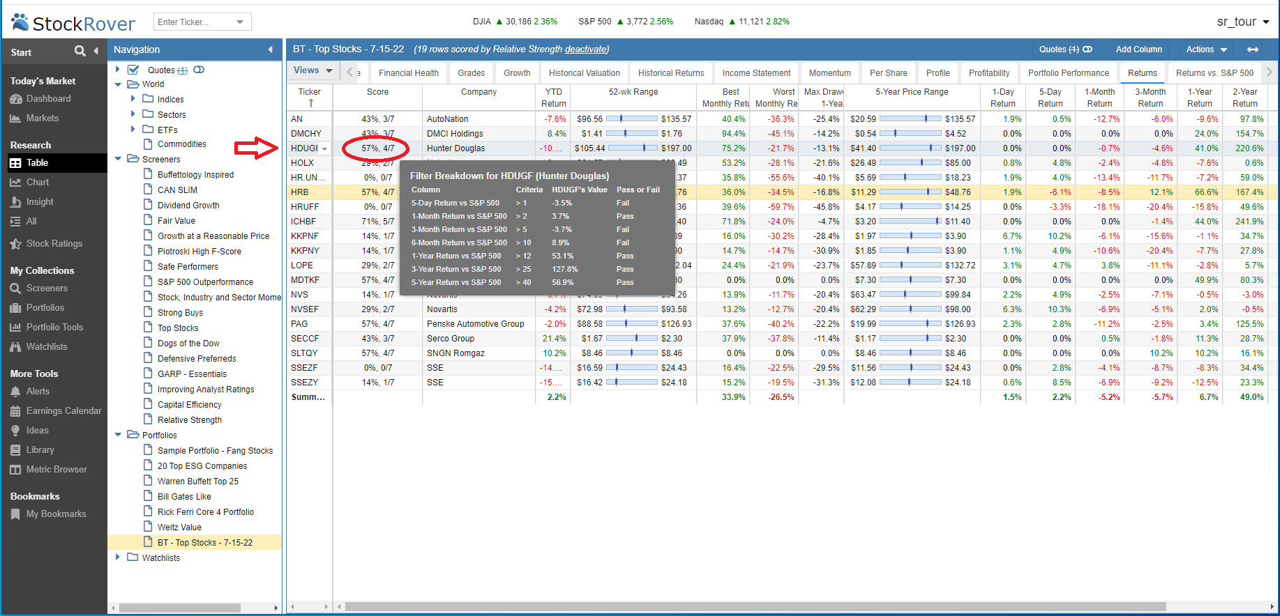
Task: Collapse the Portfolios folder in Navigation
Action: tap(118, 435)
